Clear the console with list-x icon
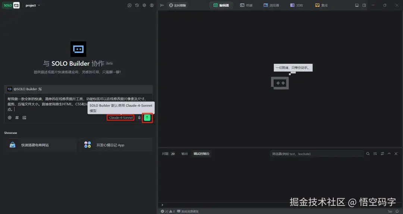Viewport: 403px width, 214px height. coord(375,154)
